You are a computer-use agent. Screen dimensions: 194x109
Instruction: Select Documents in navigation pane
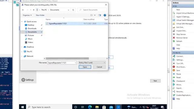(x=32, y=32)
